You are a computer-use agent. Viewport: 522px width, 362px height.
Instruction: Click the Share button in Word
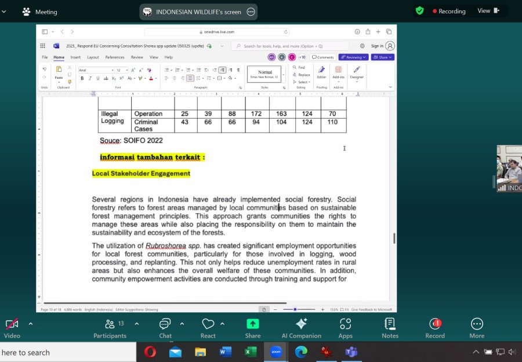click(383, 57)
